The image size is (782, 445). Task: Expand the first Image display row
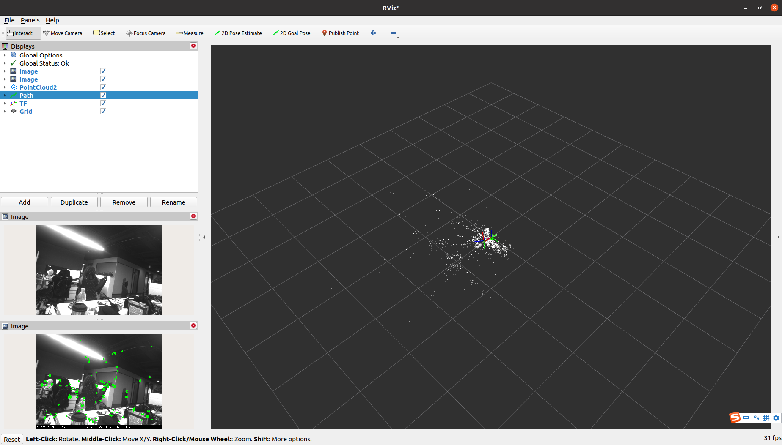coord(5,71)
